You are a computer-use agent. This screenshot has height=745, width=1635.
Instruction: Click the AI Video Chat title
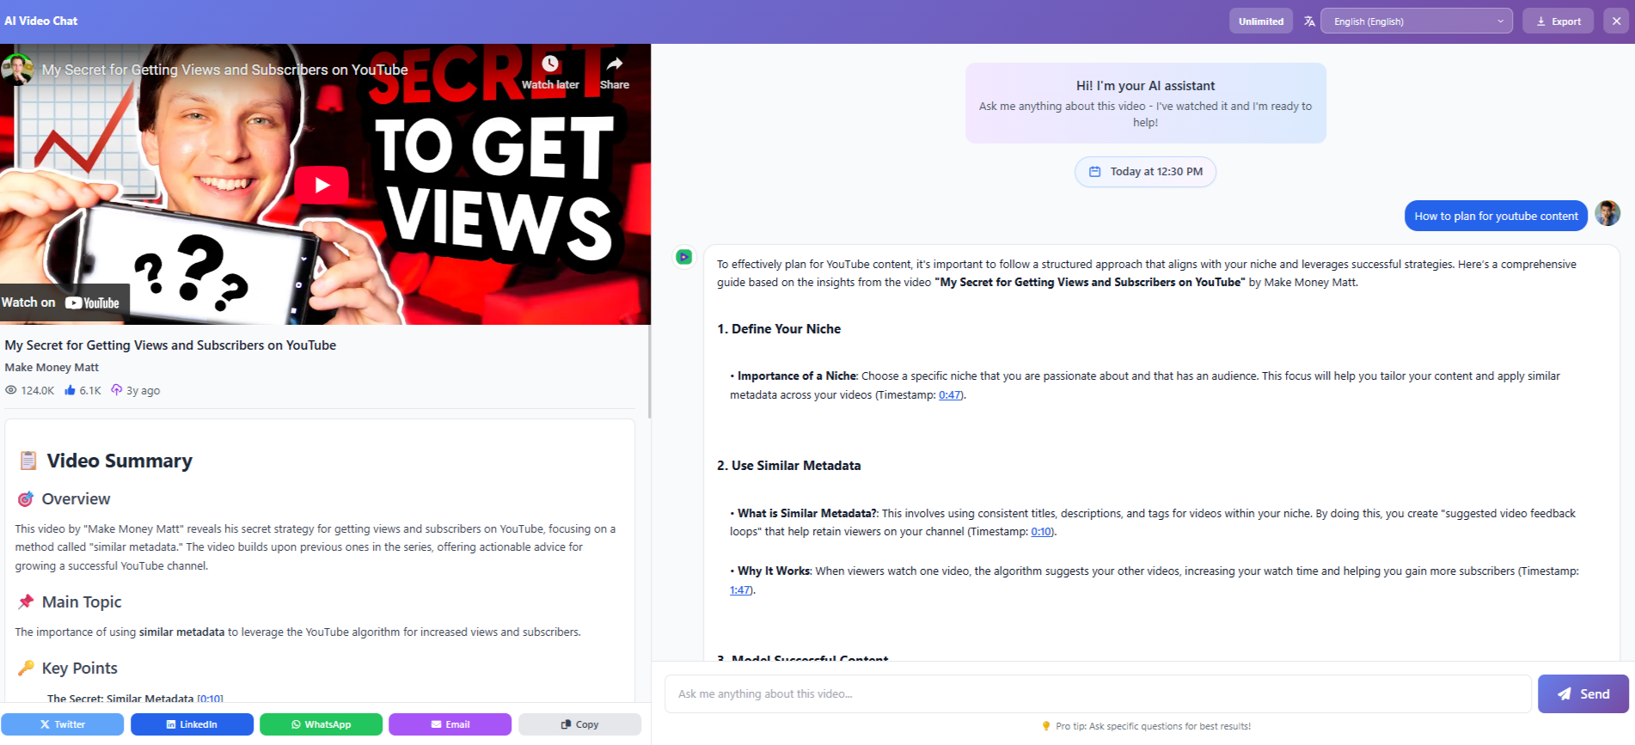[x=41, y=21]
